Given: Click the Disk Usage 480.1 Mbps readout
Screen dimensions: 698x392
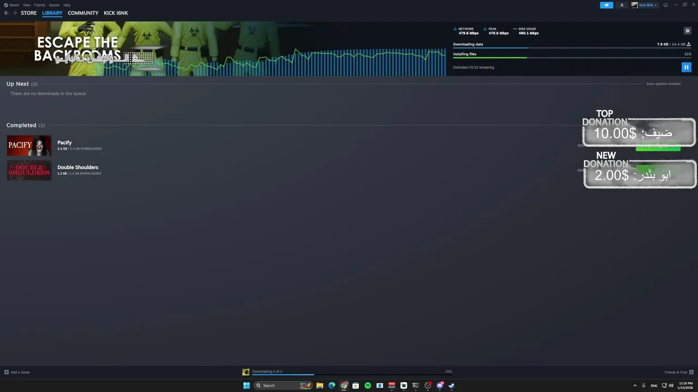Looking at the screenshot, I should (526, 31).
